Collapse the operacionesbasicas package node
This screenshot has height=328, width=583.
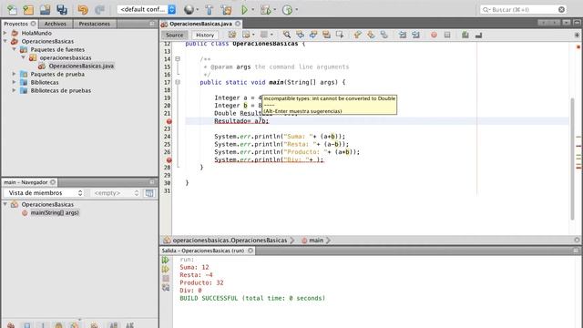(x=24, y=57)
